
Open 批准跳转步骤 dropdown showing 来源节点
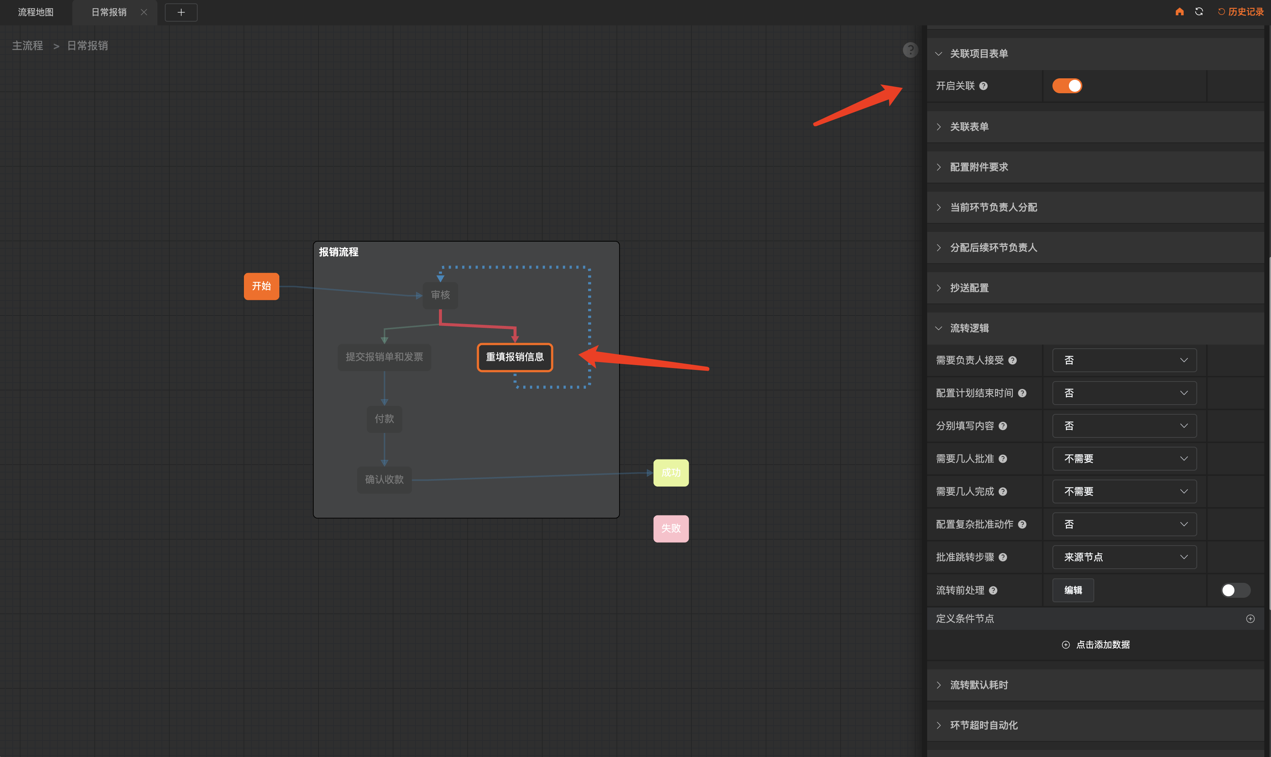(x=1124, y=557)
